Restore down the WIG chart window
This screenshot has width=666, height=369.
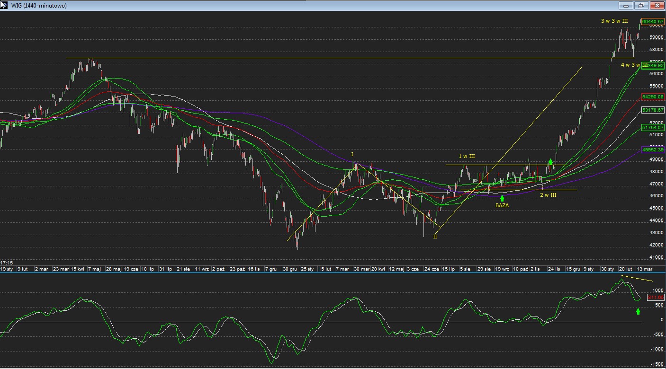click(641, 6)
